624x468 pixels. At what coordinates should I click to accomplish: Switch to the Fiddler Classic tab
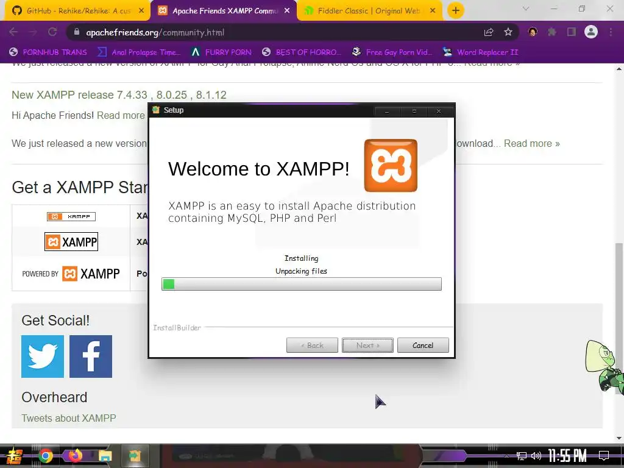tap(369, 11)
